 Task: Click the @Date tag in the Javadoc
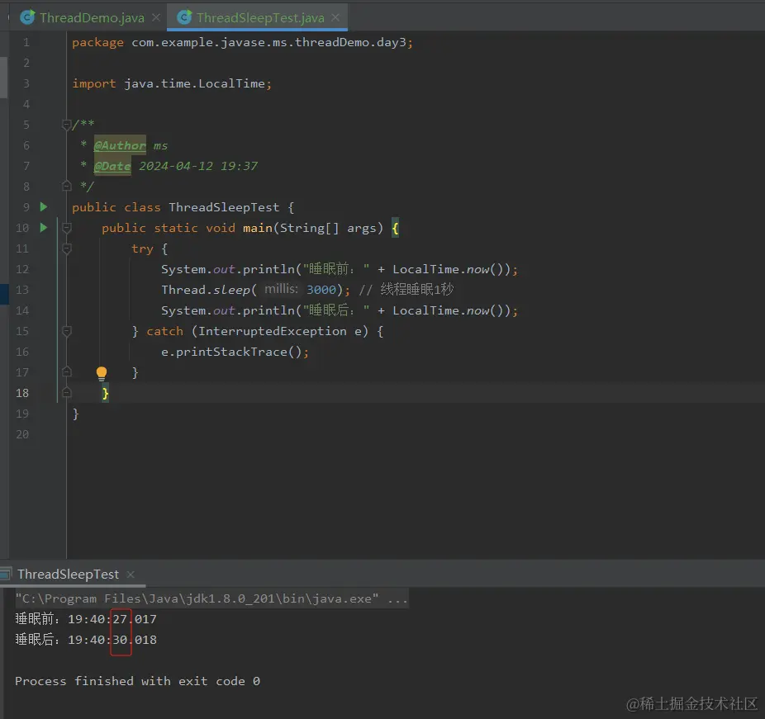coord(112,166)
